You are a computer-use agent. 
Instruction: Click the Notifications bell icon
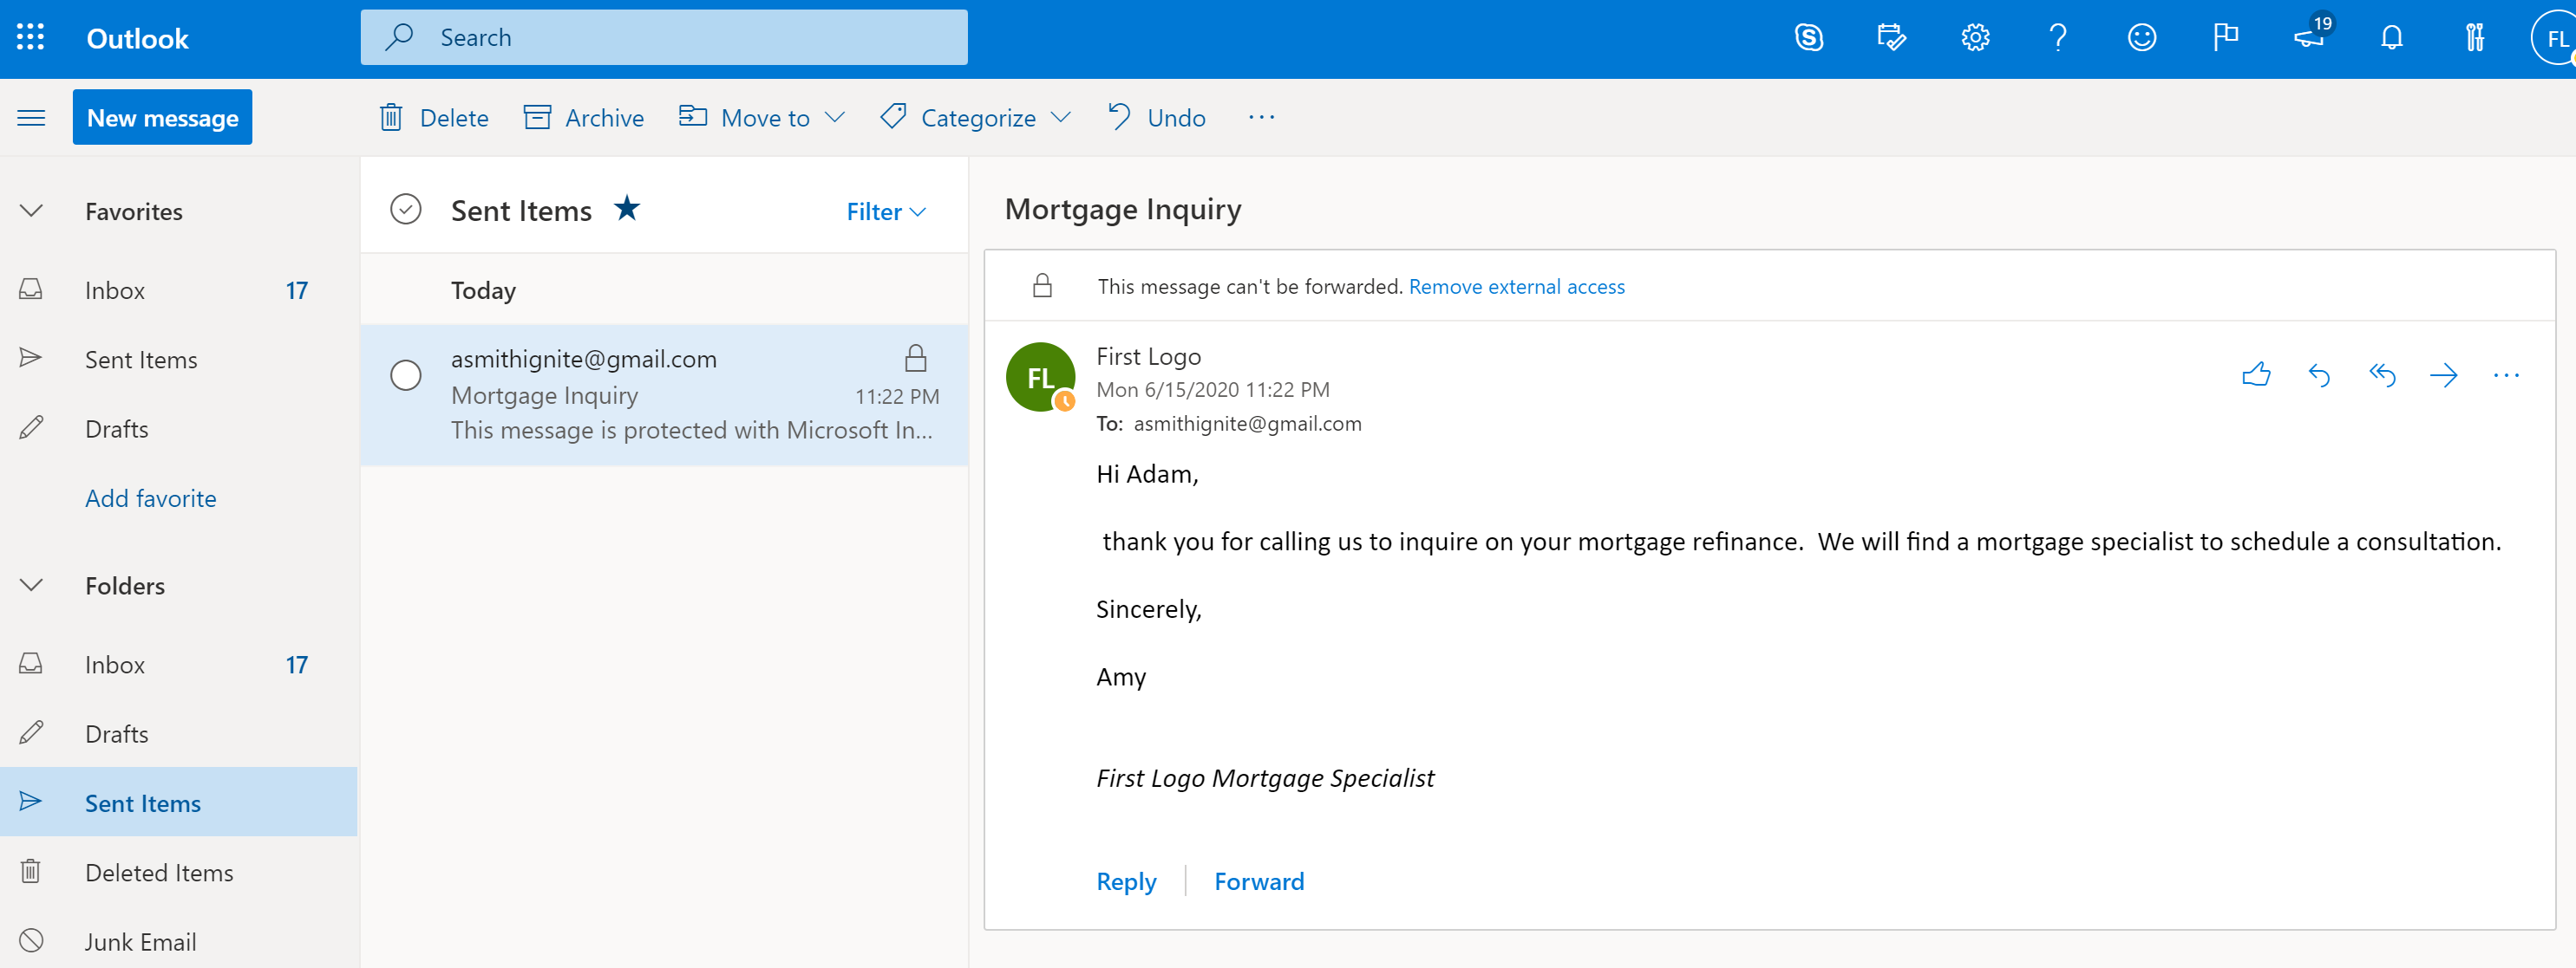pos(2392,36)
